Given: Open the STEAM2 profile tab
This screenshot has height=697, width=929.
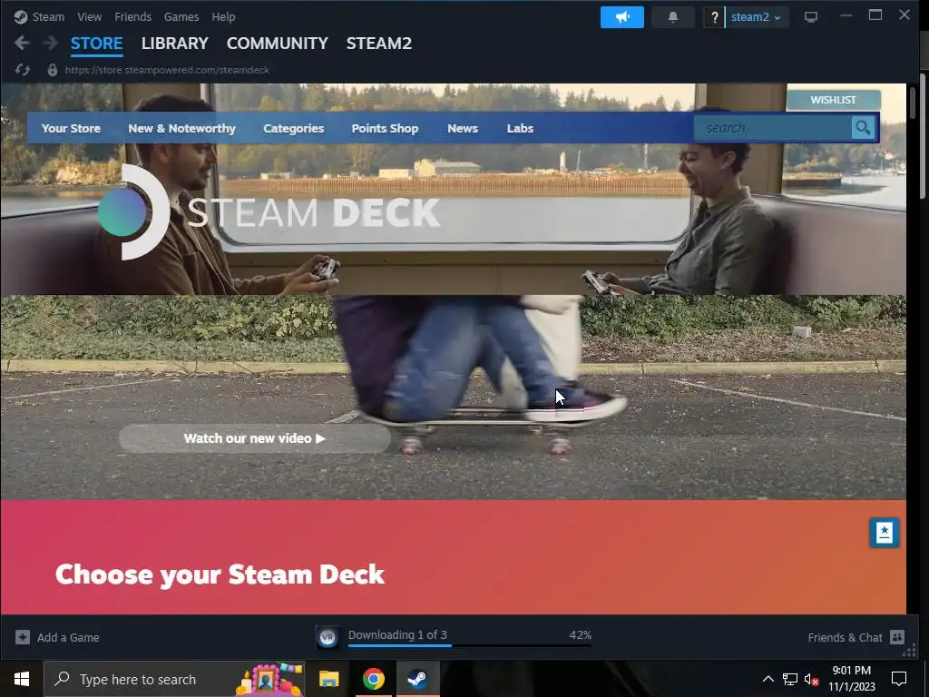Looking at the screenshot, I should click(x=379, y=44).
